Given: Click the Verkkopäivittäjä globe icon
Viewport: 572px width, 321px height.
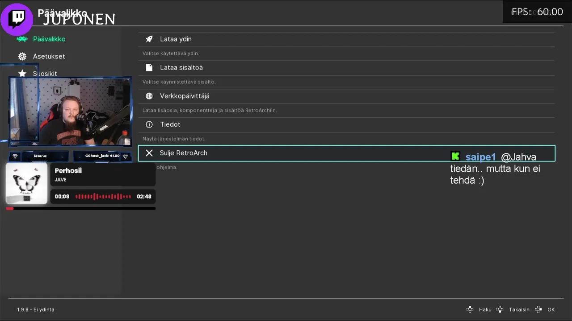Looking at the screenshot, I should coord(150,96).
